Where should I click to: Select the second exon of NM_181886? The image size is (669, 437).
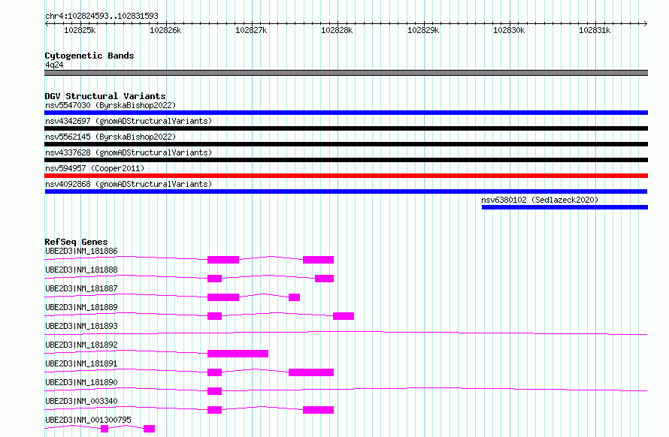[318, 260]
